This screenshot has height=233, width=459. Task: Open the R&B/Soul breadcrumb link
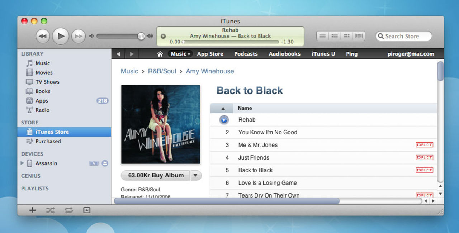tap(162, 71)
